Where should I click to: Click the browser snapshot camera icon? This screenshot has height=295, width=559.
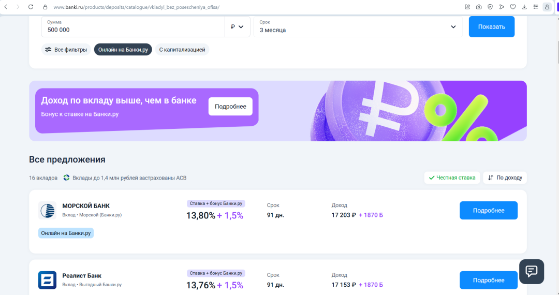479,7
